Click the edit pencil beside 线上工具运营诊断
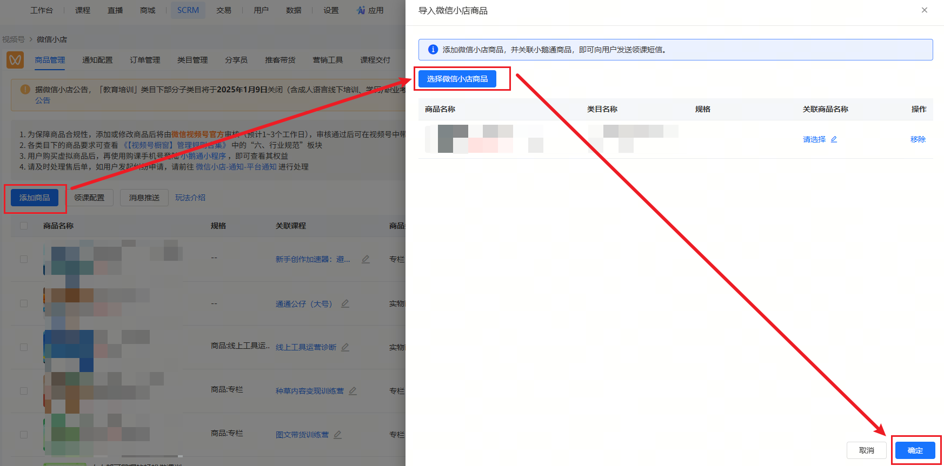 pos(345,347)
